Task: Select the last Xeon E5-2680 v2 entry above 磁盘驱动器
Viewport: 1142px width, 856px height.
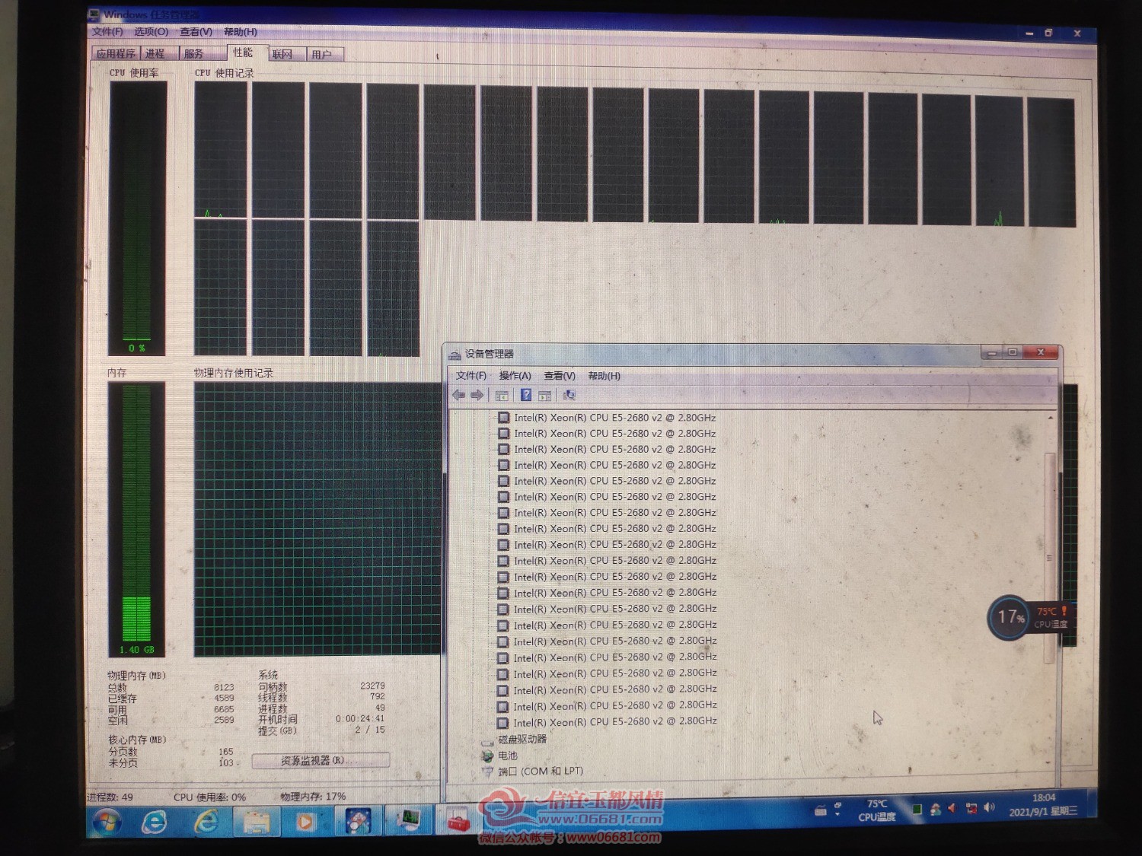Action: point(615,722)
